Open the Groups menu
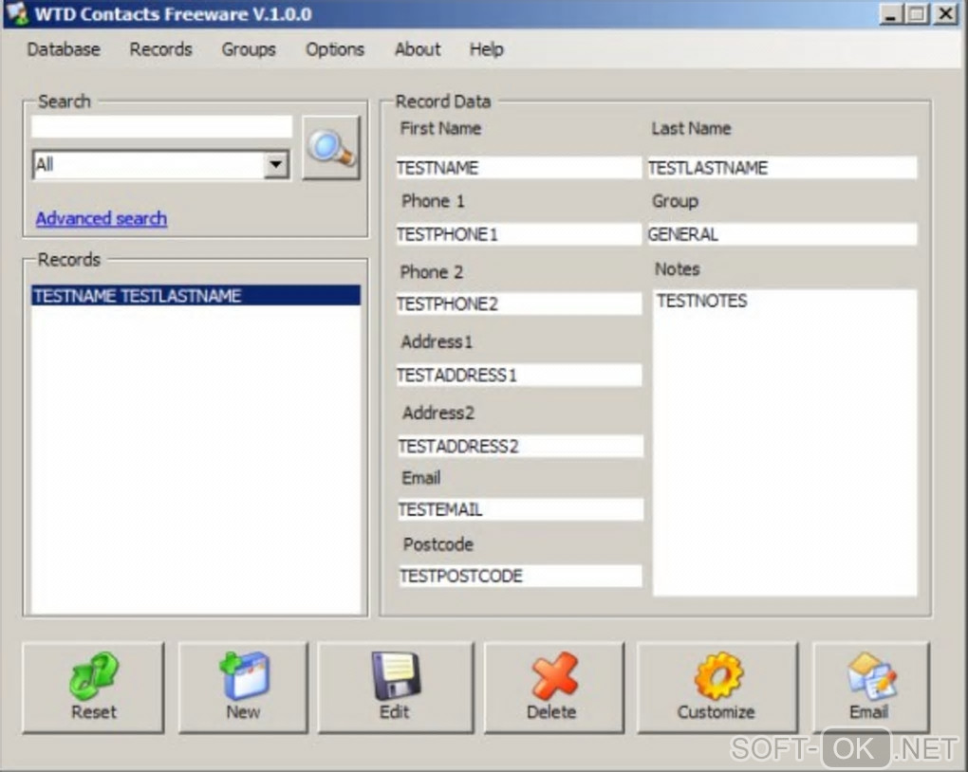Image resolution: width=968 pixels, height=772 pixels. point(249,49)
